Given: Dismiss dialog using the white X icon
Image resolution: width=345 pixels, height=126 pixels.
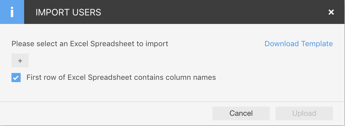Looking at the screenshot, I should click(x=331, y=12).
